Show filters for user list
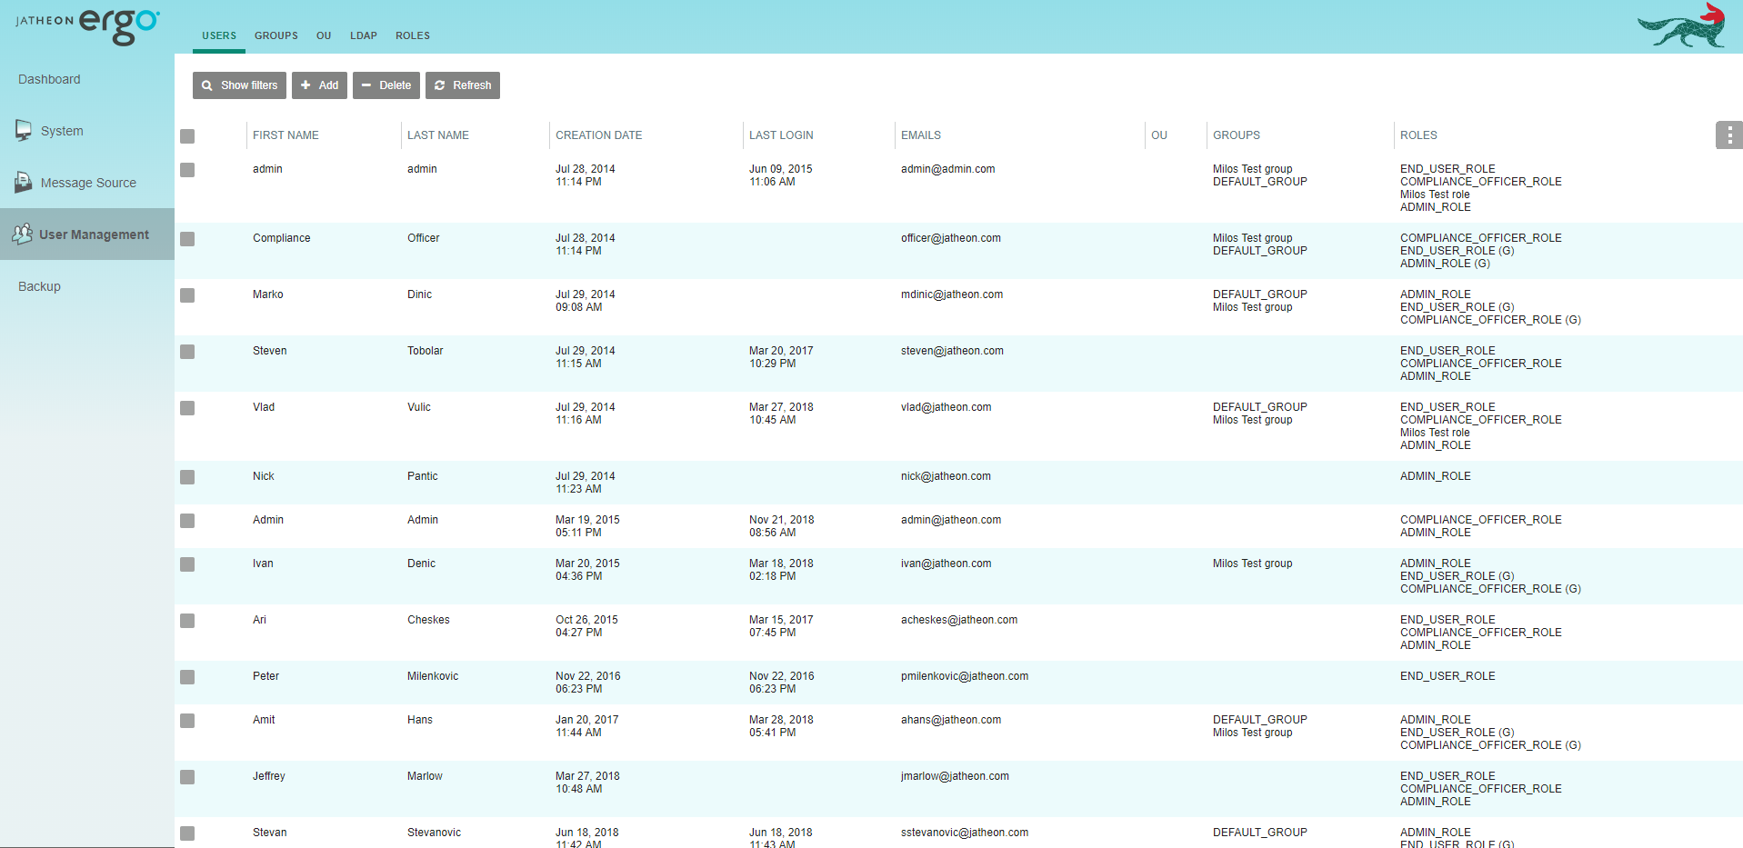This screenshot has height=848, width=1743. click(239, 85)
